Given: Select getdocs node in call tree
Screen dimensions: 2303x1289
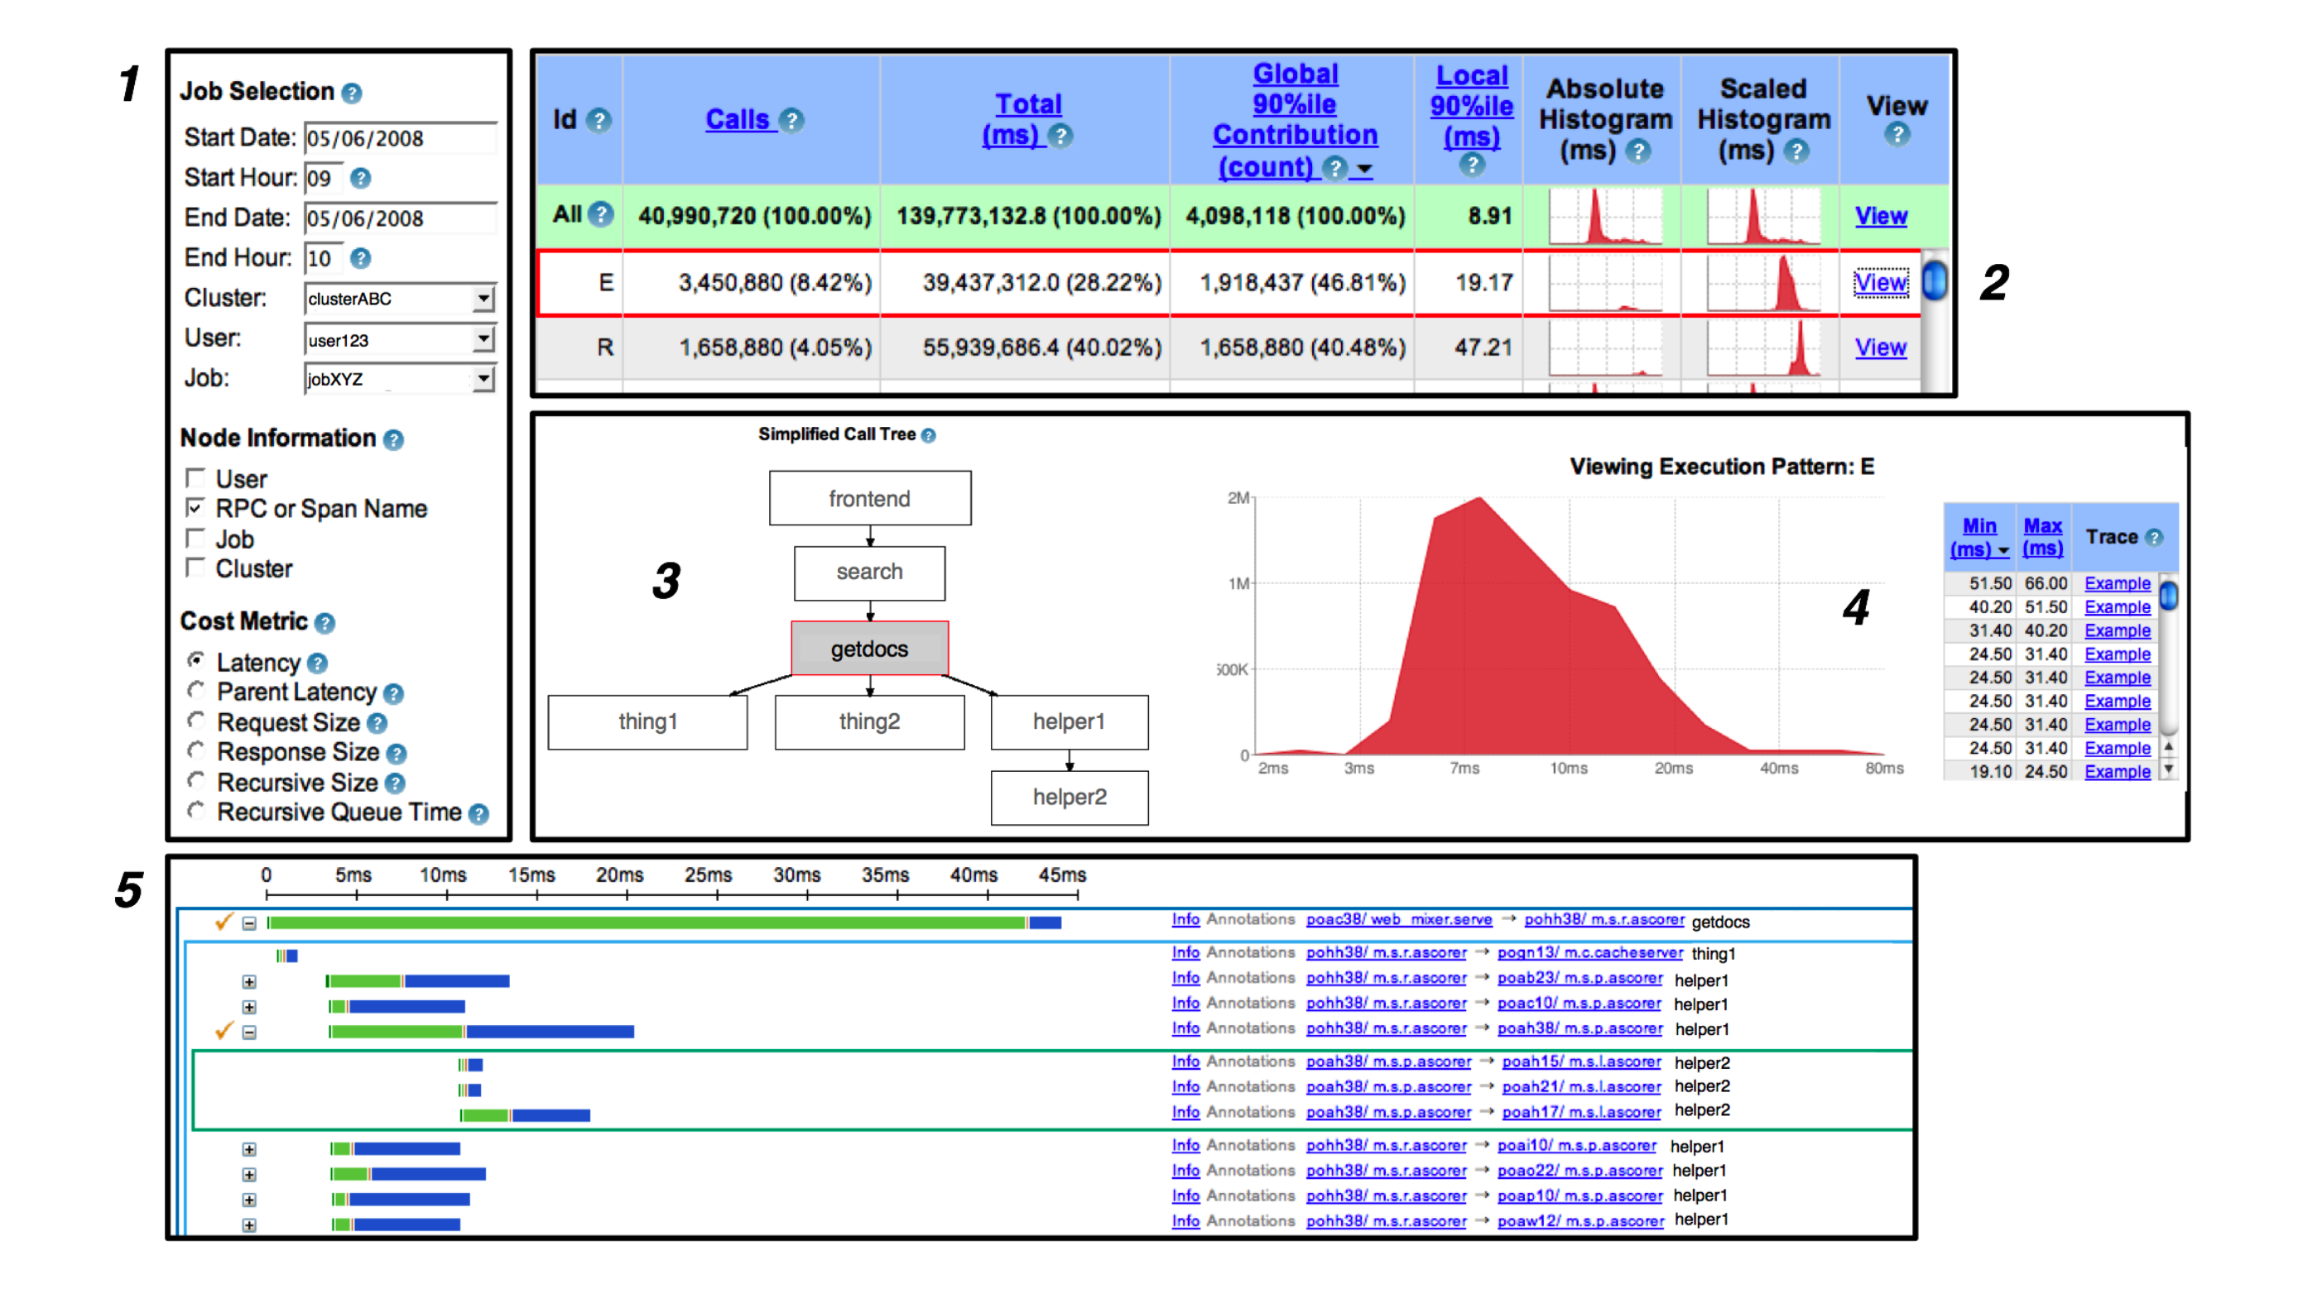Looking at the screenshot, I should (869, 649).
